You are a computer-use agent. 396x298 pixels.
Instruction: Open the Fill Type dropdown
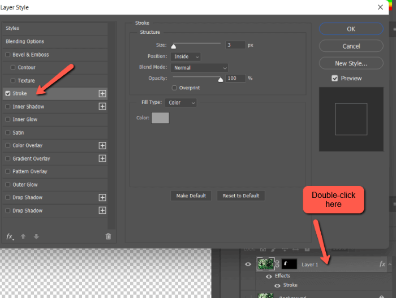[181, 102]
